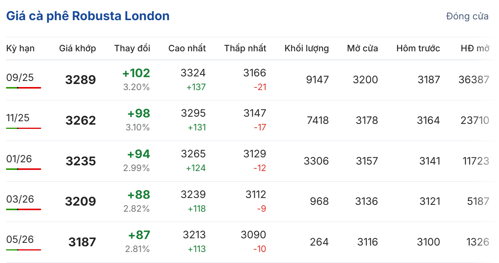Click the range bar under 05/26
The image size is (499, 263).
pos(24,250)
